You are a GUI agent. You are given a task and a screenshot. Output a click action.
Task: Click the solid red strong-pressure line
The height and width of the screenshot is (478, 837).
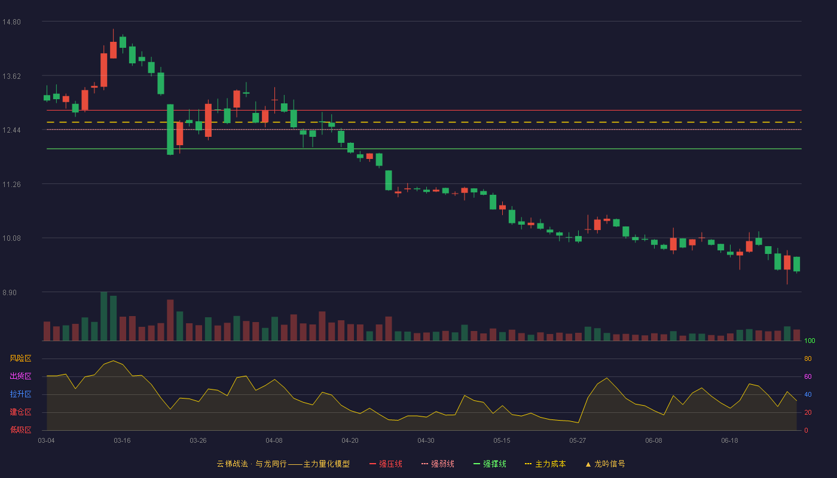click(424, 111)
